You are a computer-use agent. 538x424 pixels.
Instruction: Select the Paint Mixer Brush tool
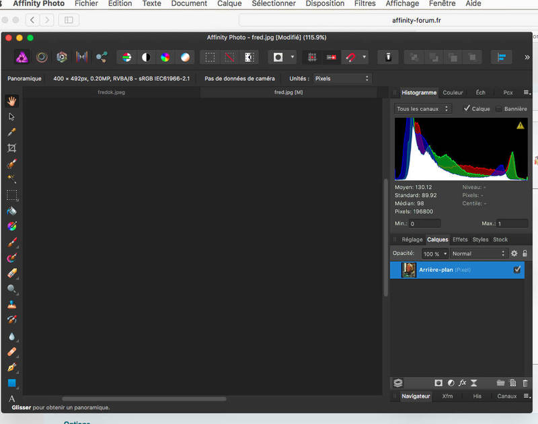11,258
